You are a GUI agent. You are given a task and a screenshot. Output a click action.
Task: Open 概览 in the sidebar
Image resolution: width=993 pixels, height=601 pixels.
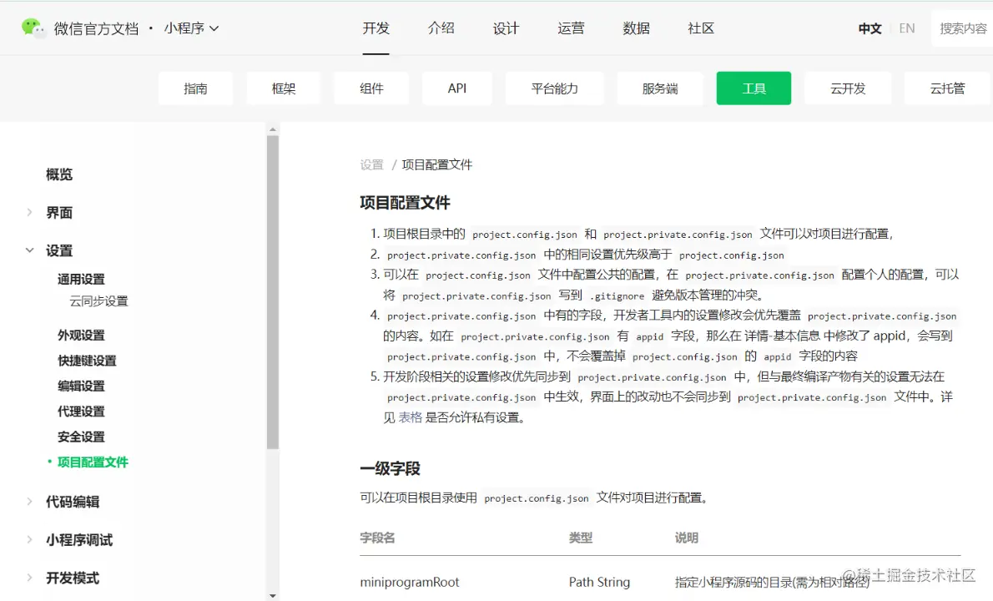click(x=59, y=174)
